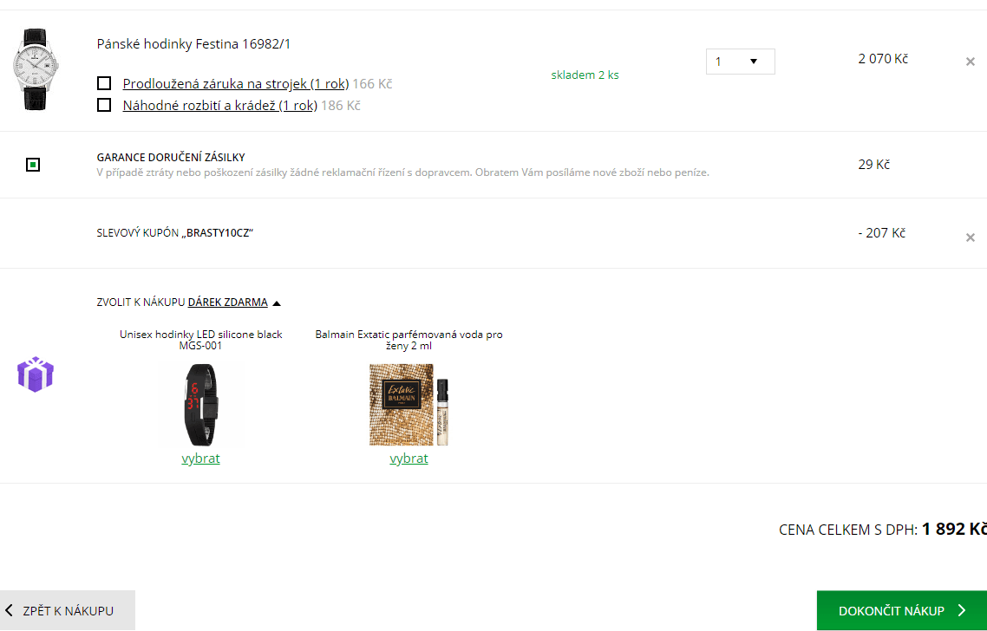Image resolution: width=987 pixels, height=631 pixels.
Task: Enable the extended warranty (Prodloužená záruka) checkbox
Action: click(104, 83)
